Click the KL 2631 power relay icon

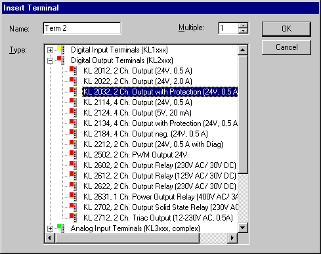74,197
